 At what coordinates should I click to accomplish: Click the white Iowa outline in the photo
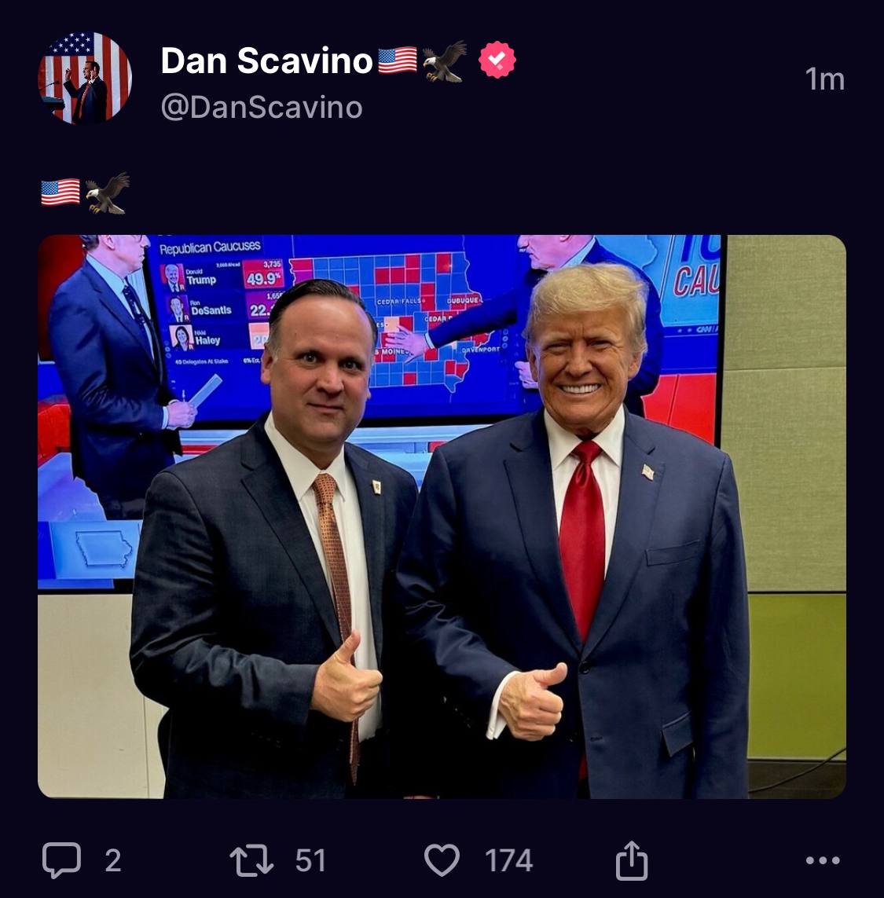(x=105, y=548)
